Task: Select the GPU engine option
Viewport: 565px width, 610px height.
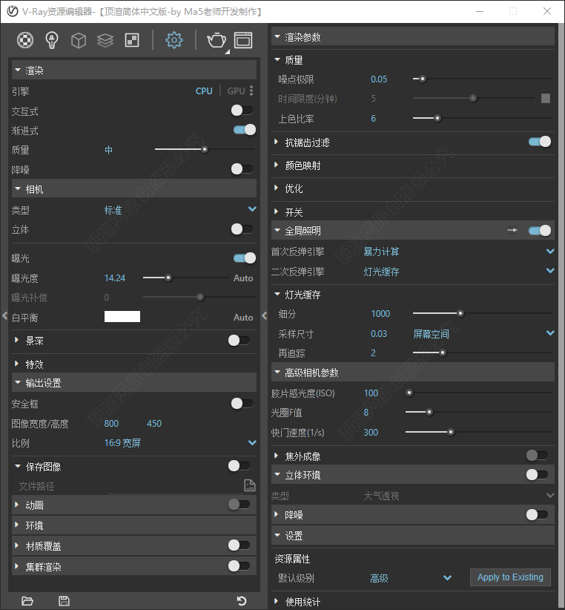Action: (x=237, y=91)
